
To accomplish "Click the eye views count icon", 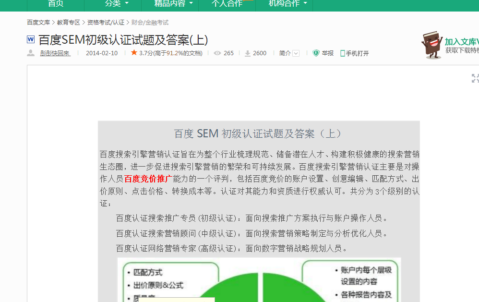I will pyautogui.click(x=217, y=53).
